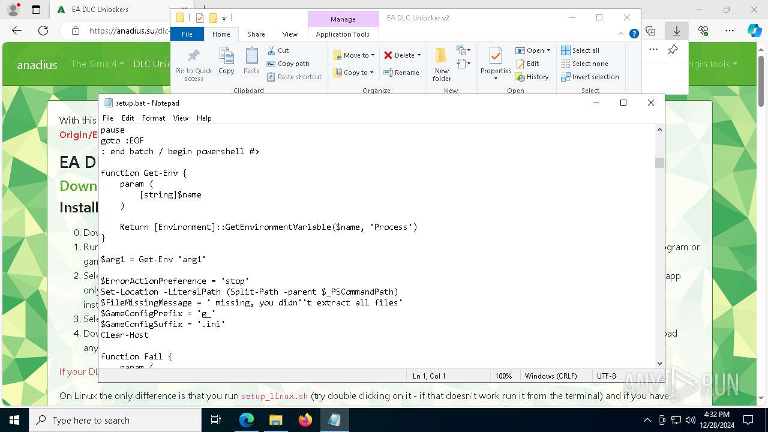The height and width of the screenshot is (432, 768).
Task: Click the Properties icon
Action: point(496,56)
